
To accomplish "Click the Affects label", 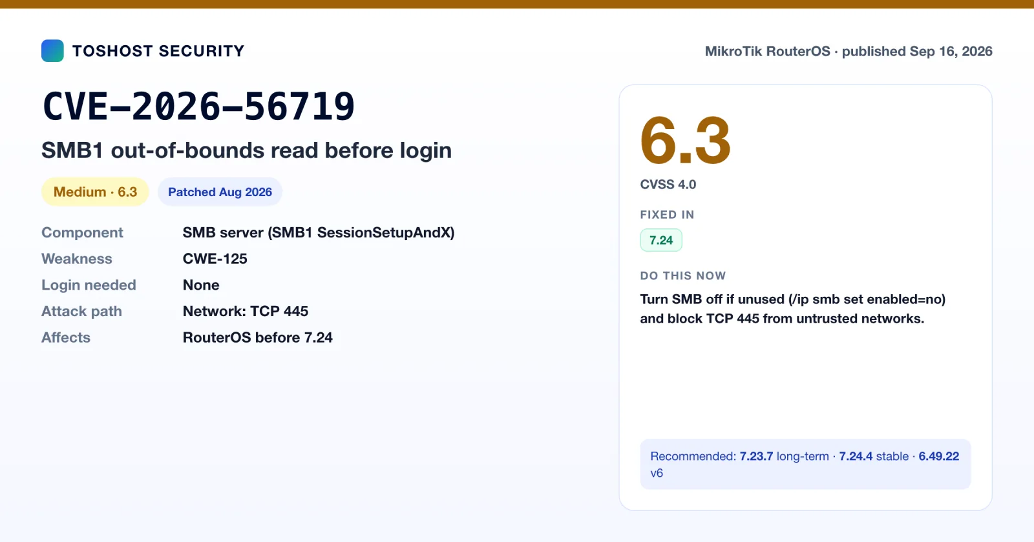I will coord(66,337).
